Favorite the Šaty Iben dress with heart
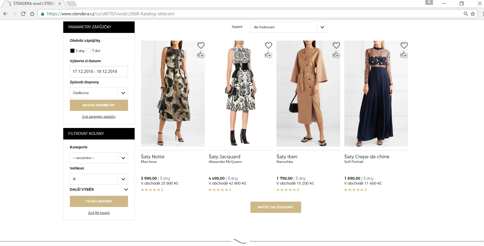484x246 pixels. (336, 45)
